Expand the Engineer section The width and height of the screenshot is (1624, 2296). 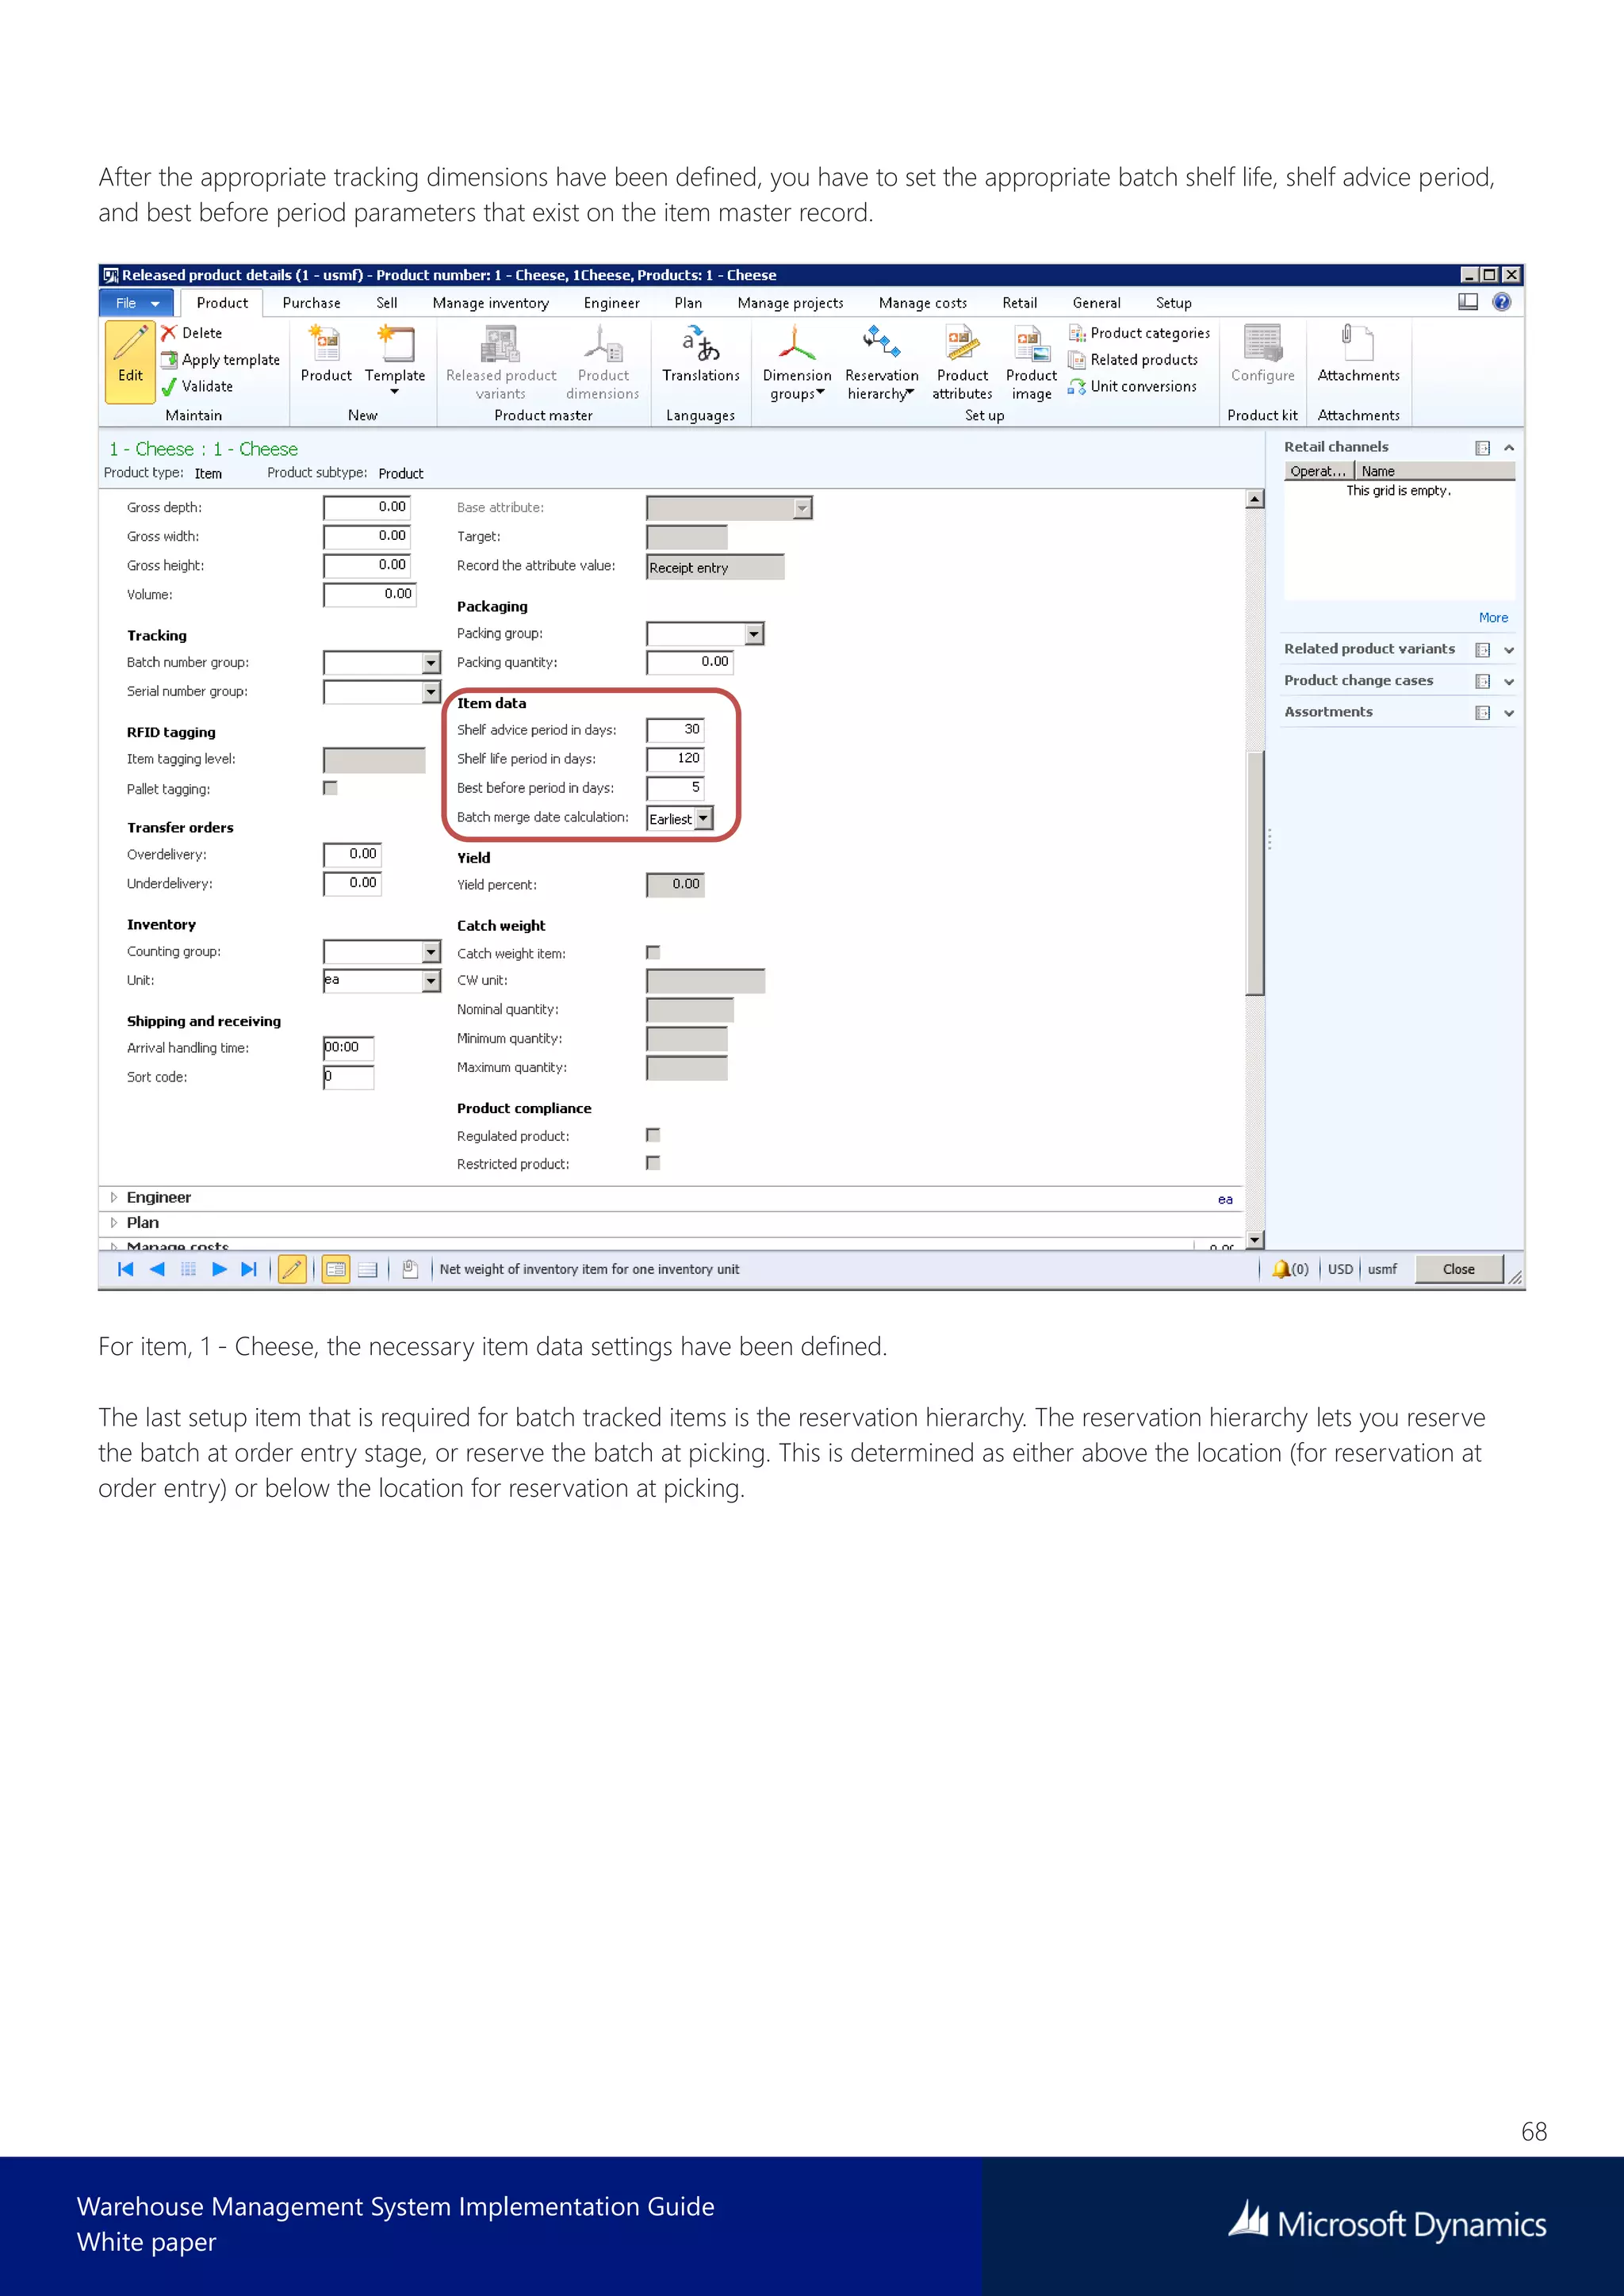114,1197
